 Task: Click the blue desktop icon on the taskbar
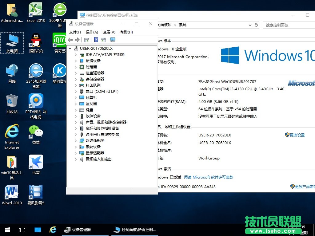pos(38,230)
